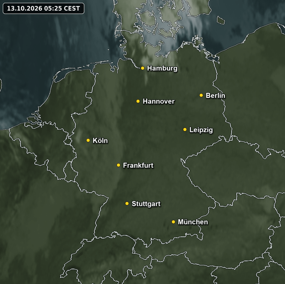This screenshot has width=285, height=284.
Task: Select the Hamburg label text
Action: coord(162,68)
